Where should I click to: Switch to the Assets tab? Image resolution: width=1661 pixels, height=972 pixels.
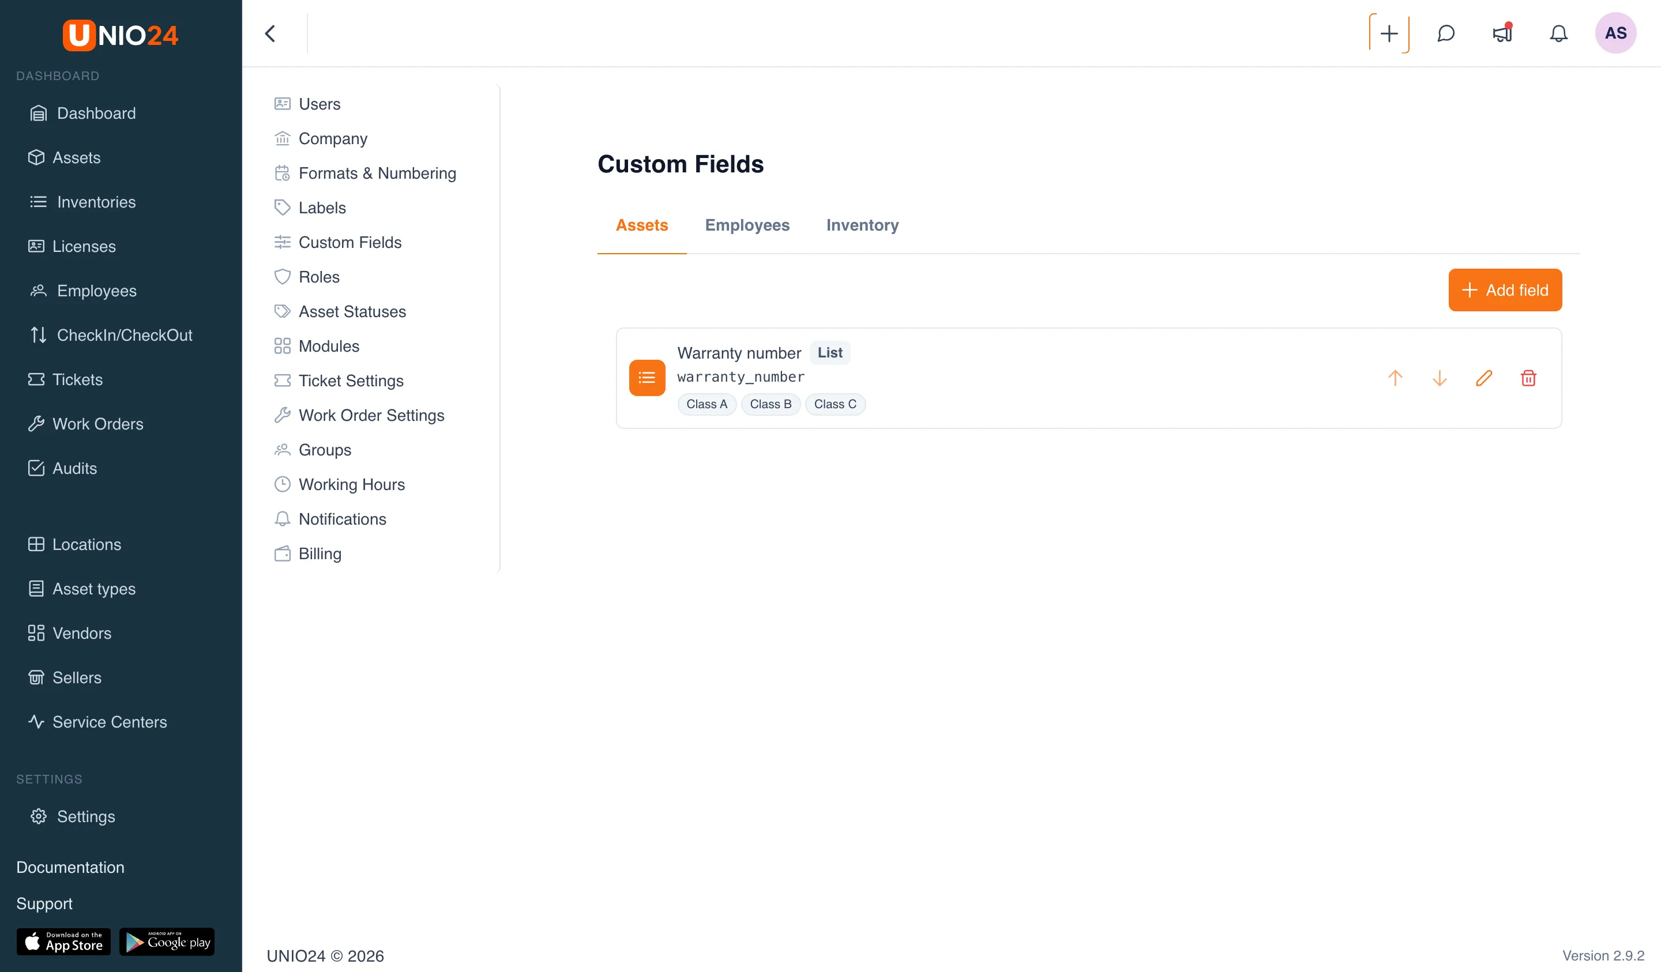[641, 225]
